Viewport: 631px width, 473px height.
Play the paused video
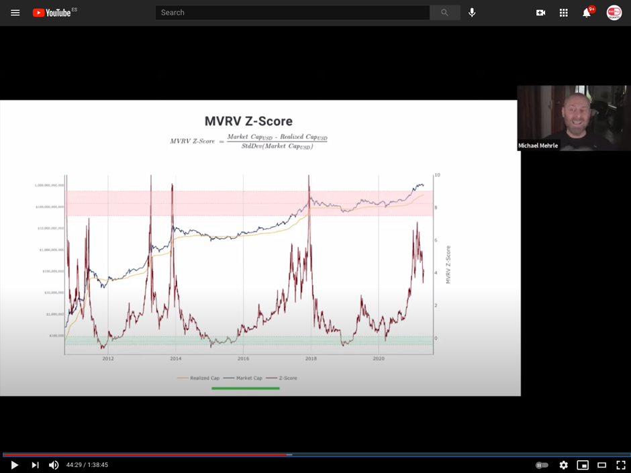tap(14, 465)
